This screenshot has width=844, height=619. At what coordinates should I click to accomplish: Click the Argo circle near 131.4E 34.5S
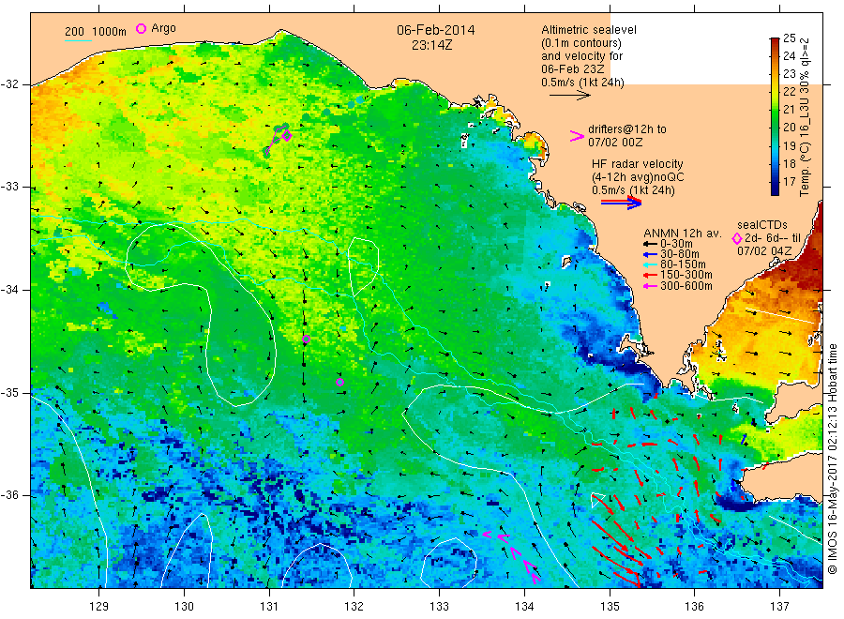pyautogui.click(x=306, y=340)
